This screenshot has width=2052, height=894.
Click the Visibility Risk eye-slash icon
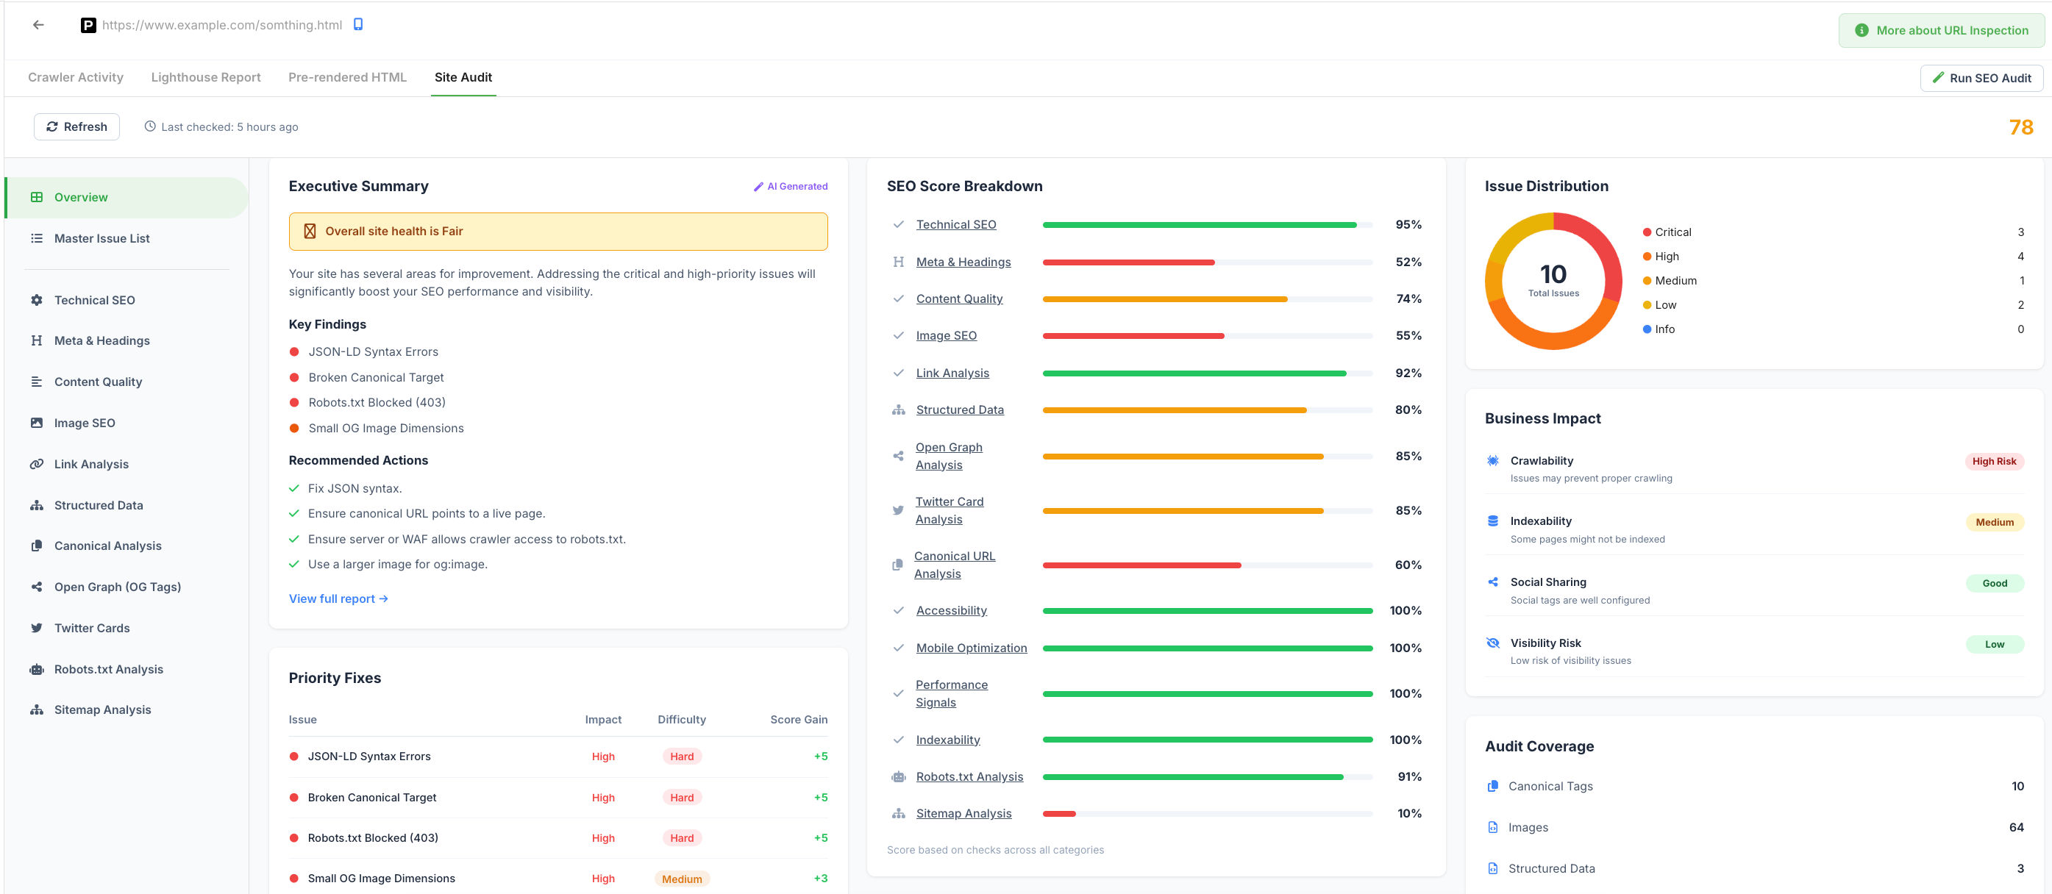[1493, 643]
